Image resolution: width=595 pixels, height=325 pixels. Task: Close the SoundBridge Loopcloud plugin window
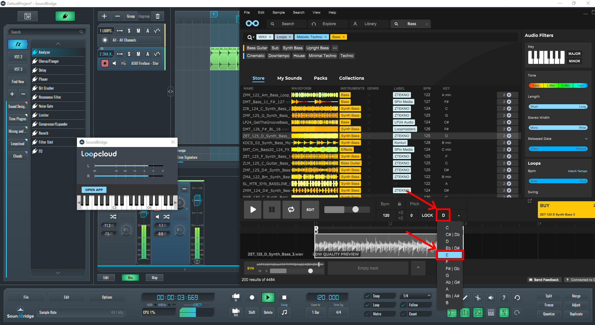coord(173,142)
